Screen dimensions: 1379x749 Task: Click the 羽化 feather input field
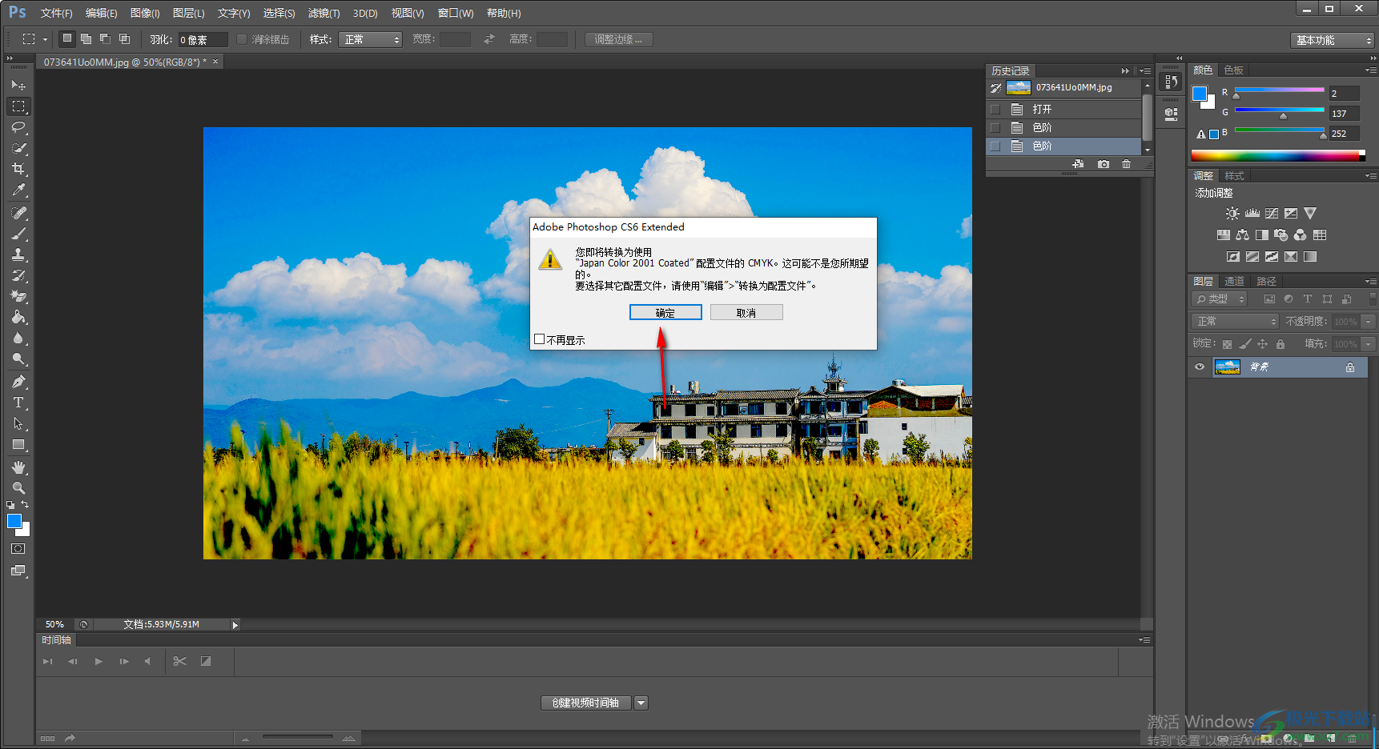point(203,39)
